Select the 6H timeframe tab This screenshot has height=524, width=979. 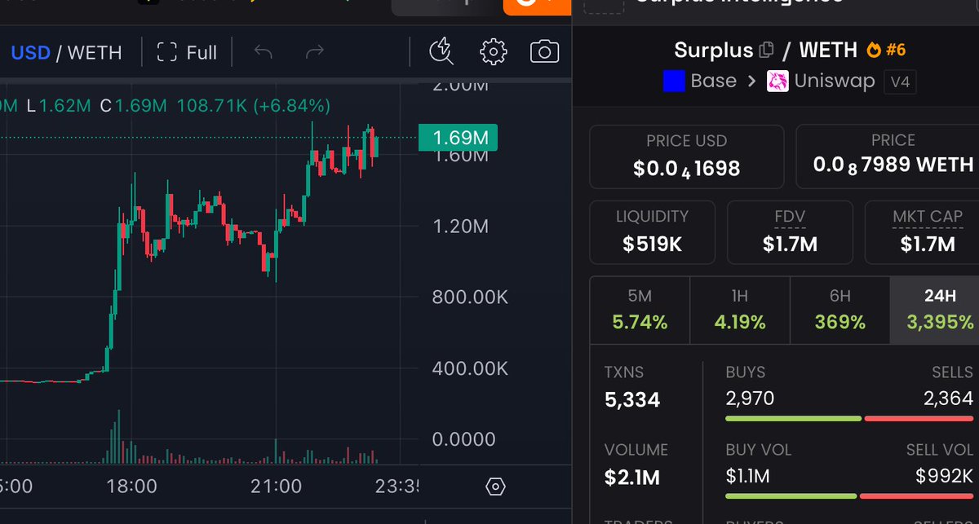pos(839,310)
